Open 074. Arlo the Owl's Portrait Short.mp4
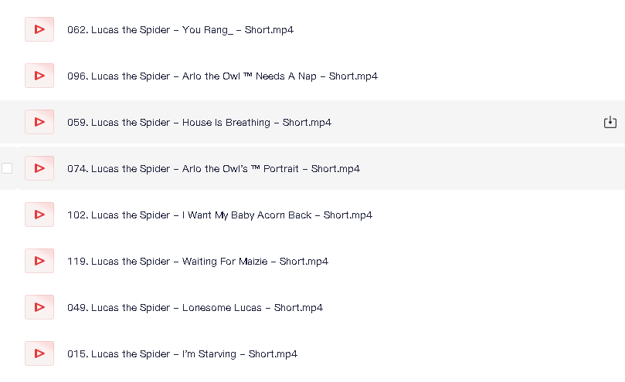 point(214,169)
